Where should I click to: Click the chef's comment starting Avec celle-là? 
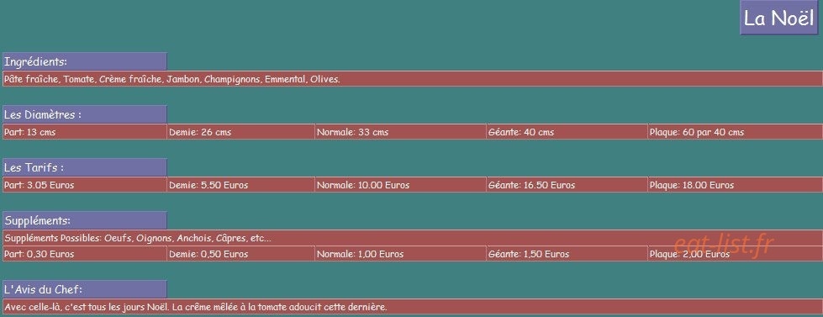(x=413, y=307)
